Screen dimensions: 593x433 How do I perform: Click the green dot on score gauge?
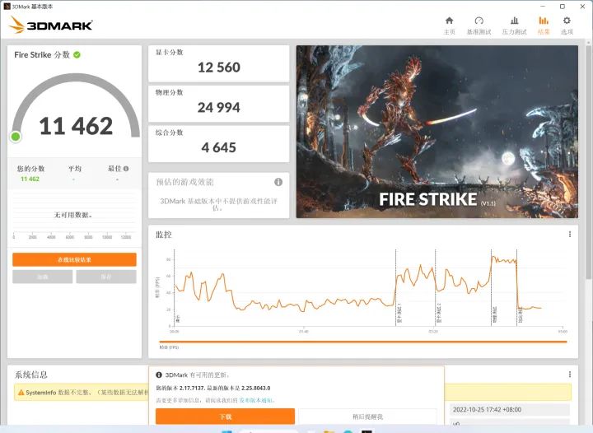(x=16, y=137)
